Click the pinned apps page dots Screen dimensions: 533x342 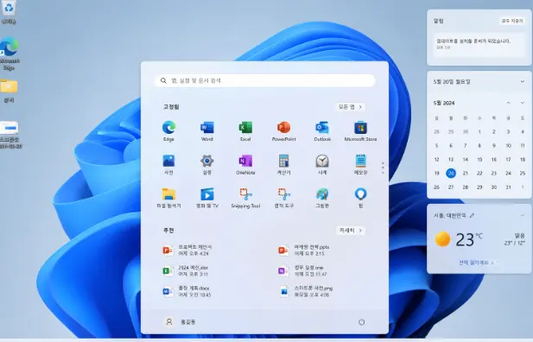pos(383,168)
